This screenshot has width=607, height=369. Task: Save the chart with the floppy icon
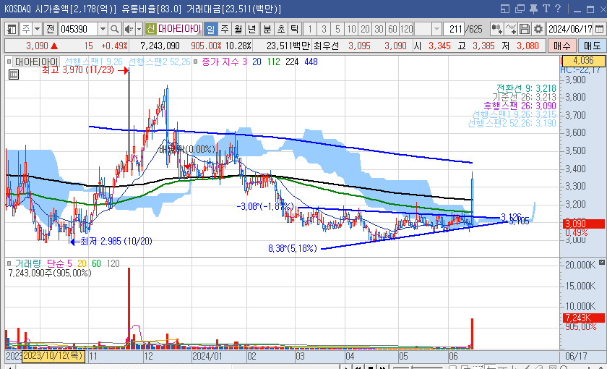525,29
